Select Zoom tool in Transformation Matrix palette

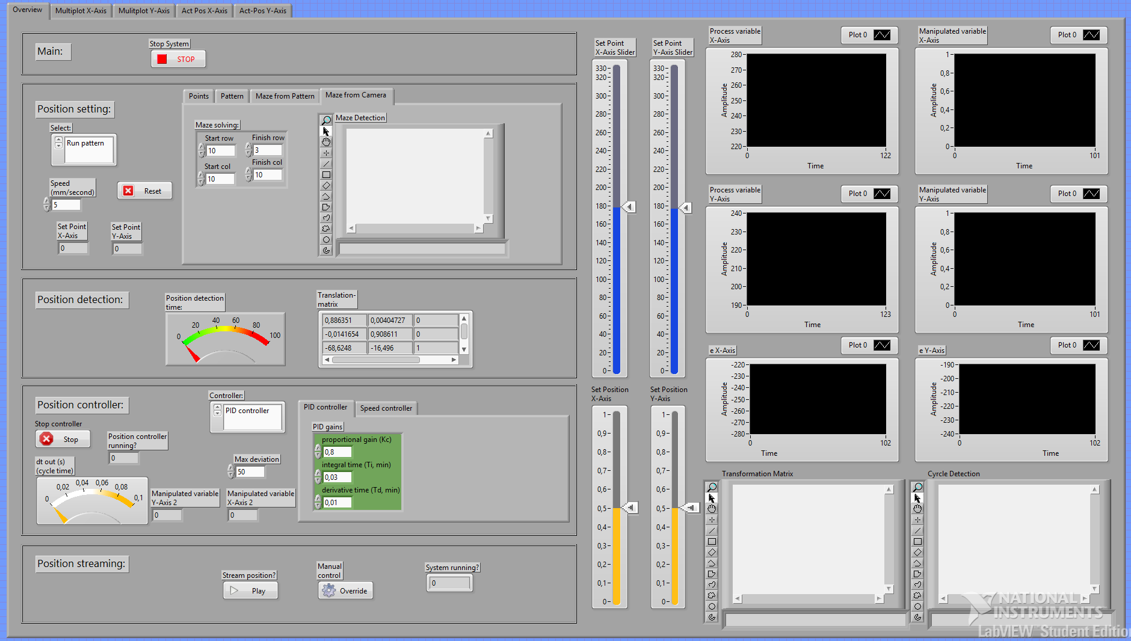(x=712, y=487)
